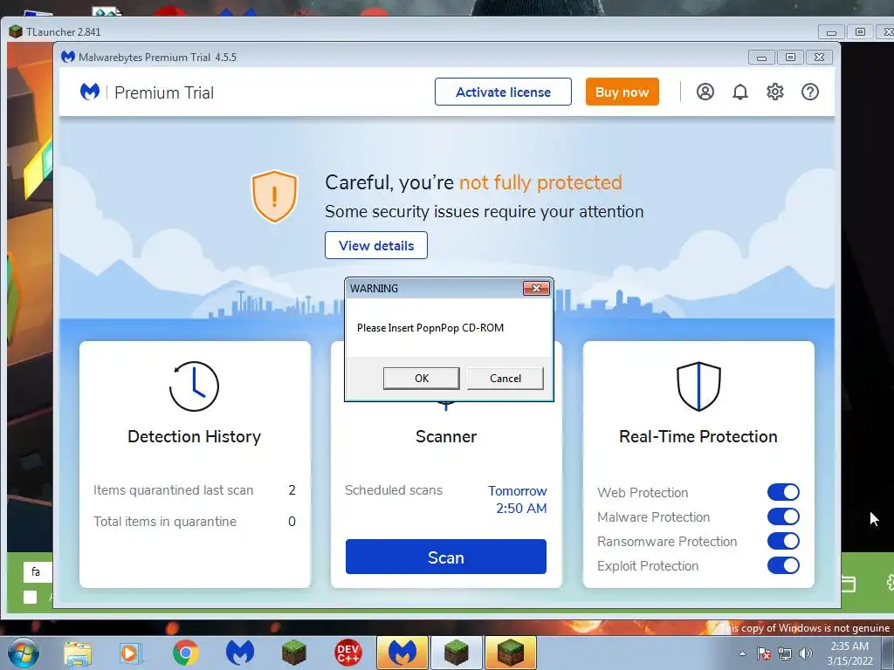Viewport: 894px width, 670px height.
Task: Minimize the TLauncher window
Action: point(831,32)
